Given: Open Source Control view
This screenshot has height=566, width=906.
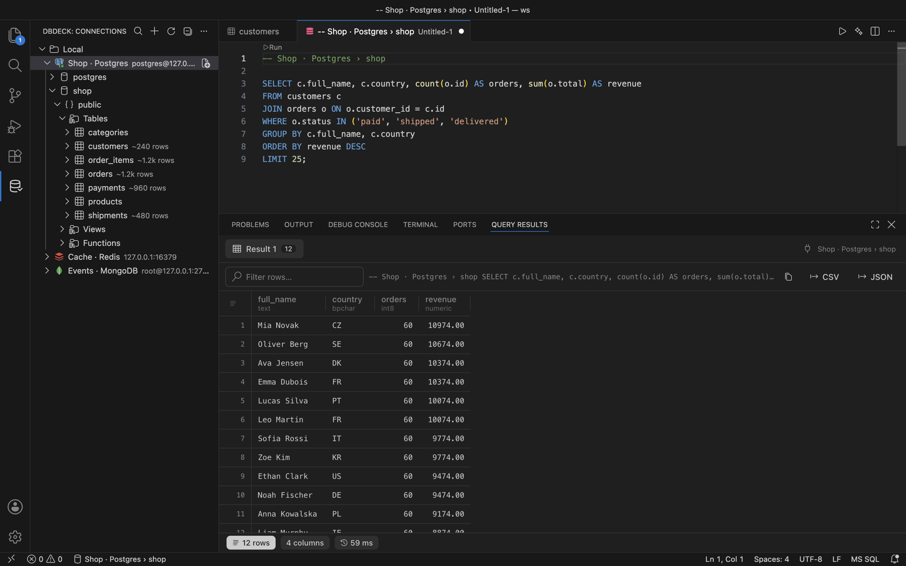Looking at the screenshot, I should point(15,96).
